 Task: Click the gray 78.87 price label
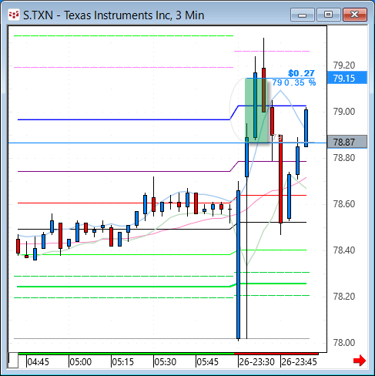[347, 142]
